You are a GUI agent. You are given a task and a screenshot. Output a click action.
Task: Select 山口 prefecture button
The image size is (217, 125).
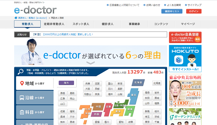tap(62, 104)
